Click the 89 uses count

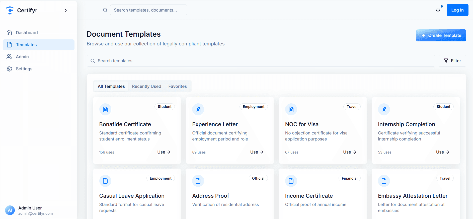[x=199, y=152]
